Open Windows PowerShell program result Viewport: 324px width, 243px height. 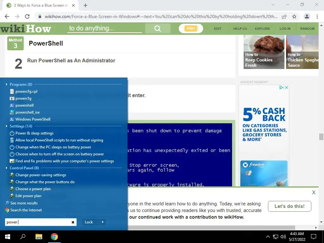coord(30,119)
